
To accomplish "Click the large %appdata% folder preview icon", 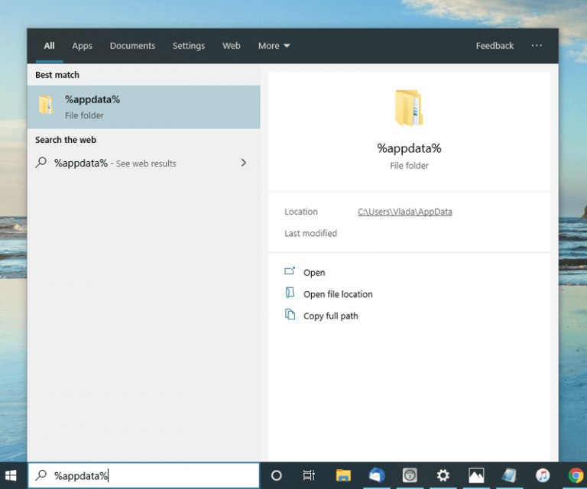I will (x=409, y=108).
